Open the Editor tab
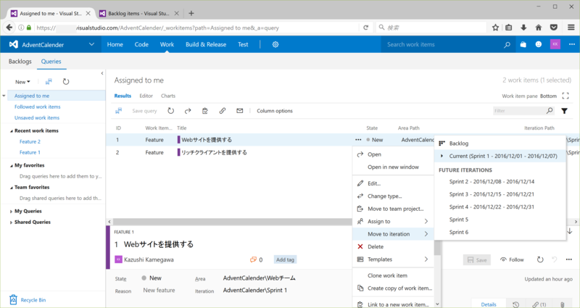 coord(146,96)
